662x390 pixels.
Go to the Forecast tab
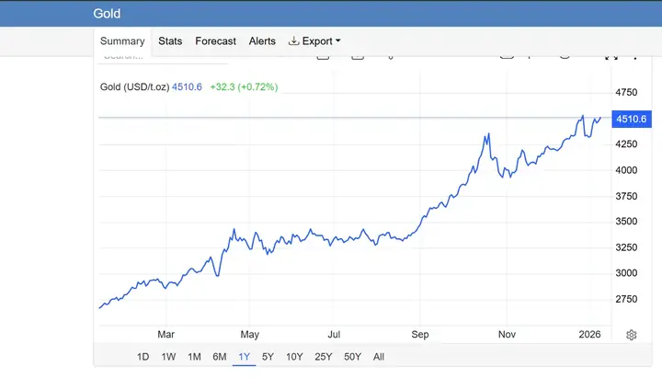[215, 41]
